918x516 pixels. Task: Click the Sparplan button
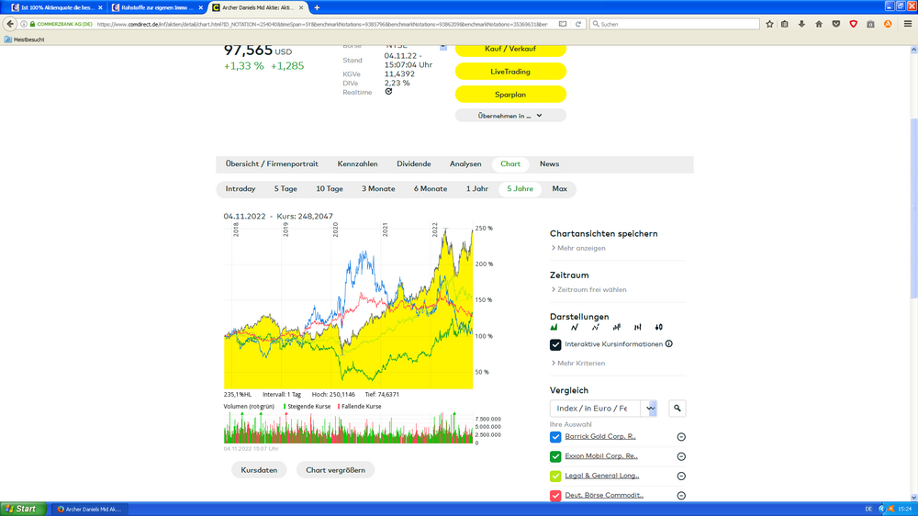509,95
